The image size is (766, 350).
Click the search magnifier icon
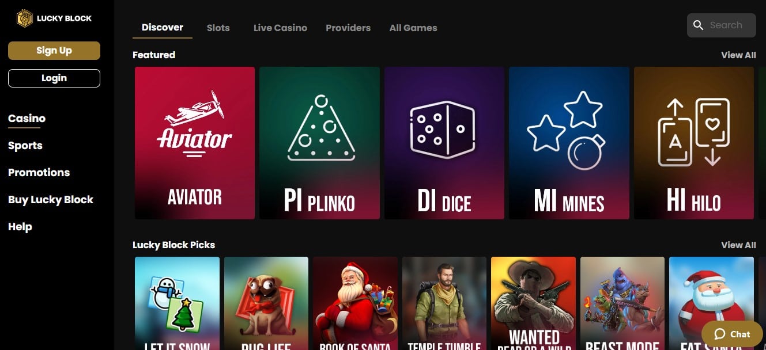699,25
